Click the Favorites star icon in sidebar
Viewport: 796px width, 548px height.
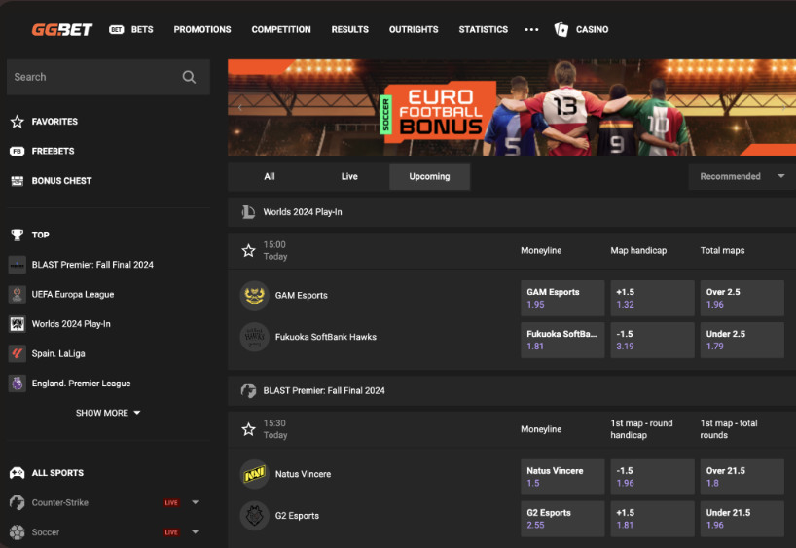(x=18, y=122)
